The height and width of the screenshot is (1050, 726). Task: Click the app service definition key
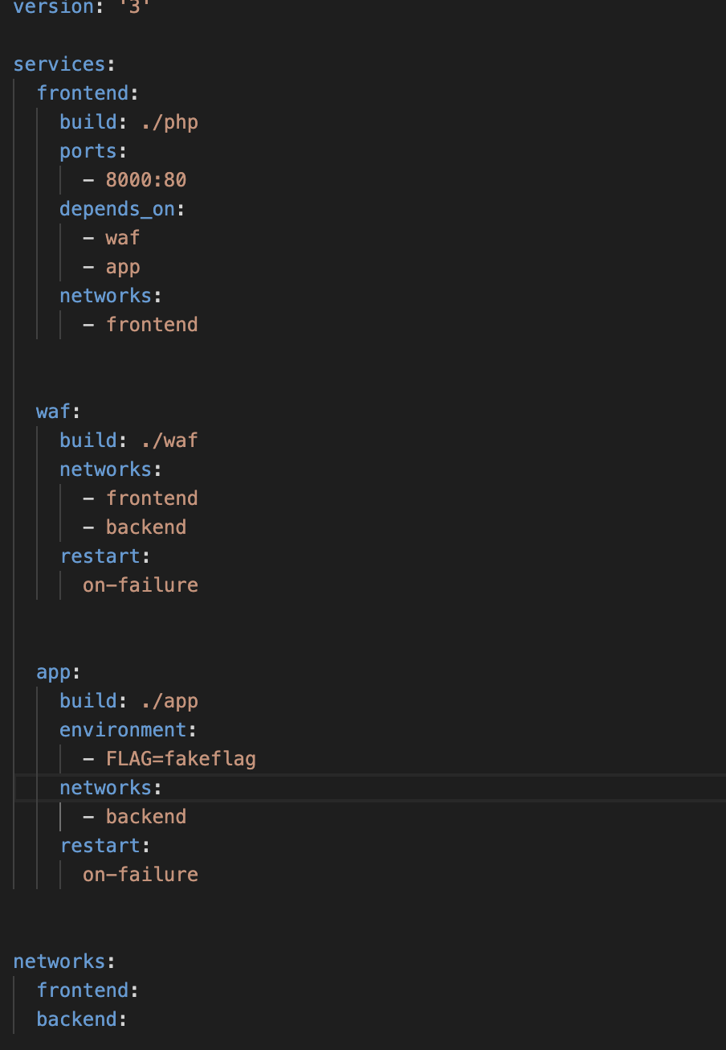click(53, 672)
